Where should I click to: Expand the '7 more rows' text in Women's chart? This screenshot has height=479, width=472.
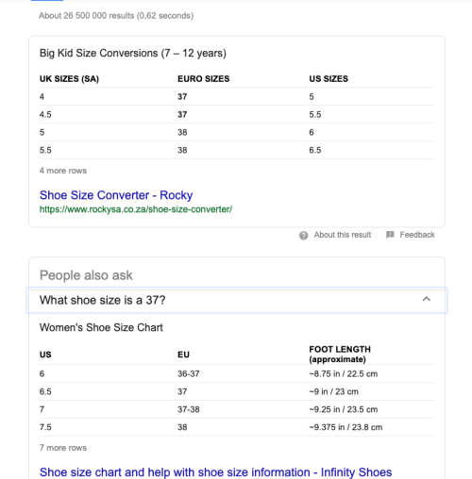(x=63, y=448)
